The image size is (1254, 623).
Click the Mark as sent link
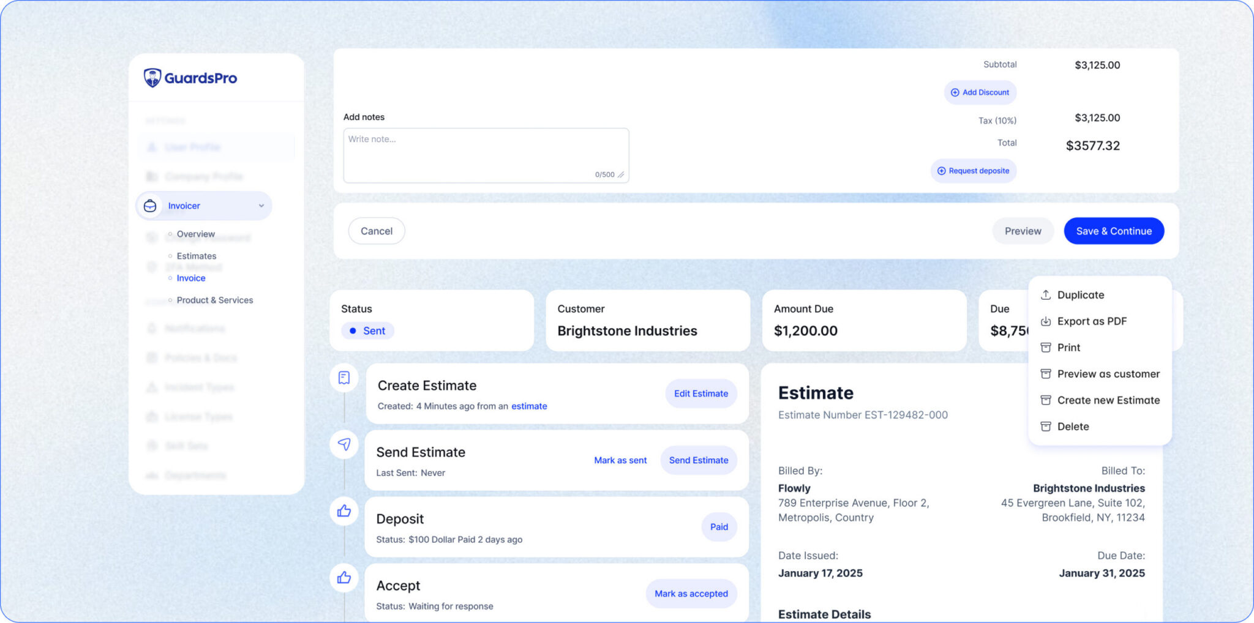tap(620, 460)
